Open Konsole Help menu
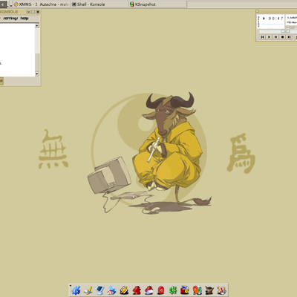The width and height of the screenshot is (297, 297). tap(25, 19)
